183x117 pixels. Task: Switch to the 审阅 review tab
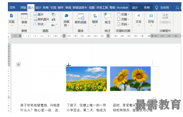pos(68,8)
